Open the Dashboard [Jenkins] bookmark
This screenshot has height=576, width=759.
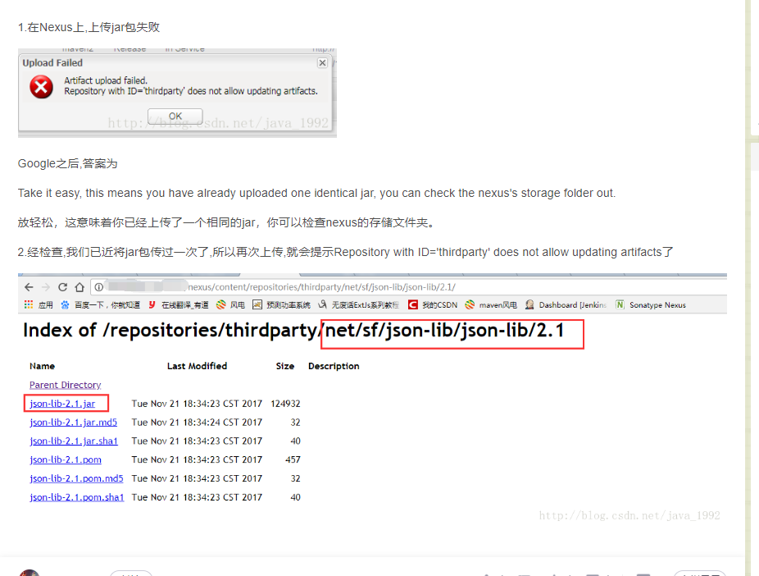click(566, 304)
